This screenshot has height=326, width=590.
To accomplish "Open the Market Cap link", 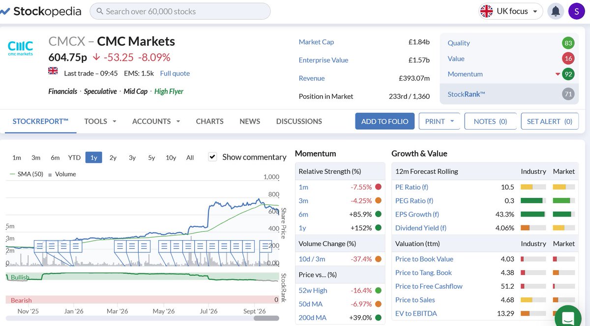I will click(x=316, y=42).
